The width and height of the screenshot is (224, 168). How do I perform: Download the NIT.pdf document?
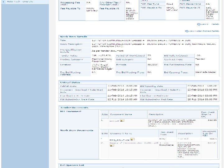pyautogui.click(x=114, y=121)
